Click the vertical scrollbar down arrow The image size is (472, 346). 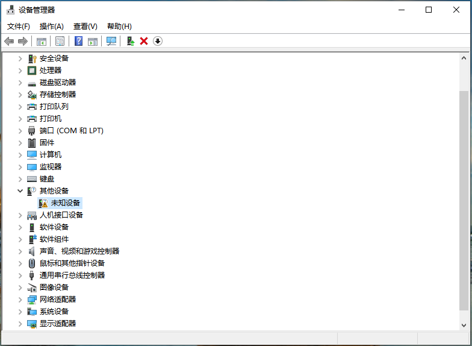tap(464, 326)
